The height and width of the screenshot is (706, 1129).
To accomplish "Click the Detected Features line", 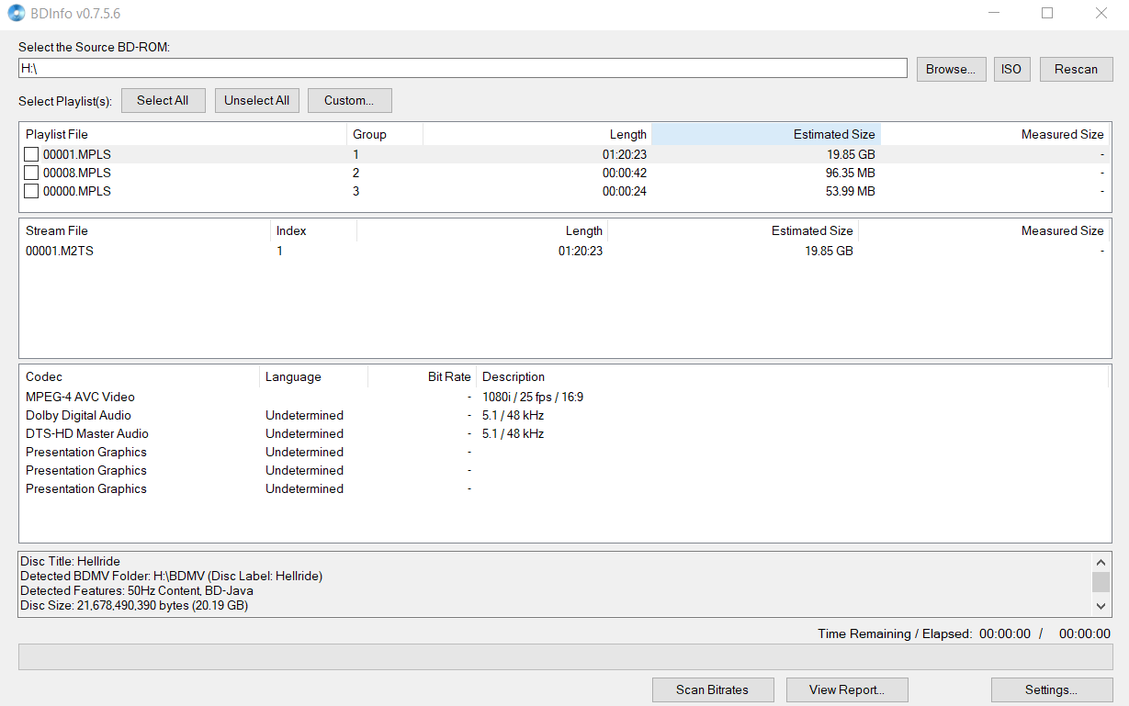I will click(137, 590).
